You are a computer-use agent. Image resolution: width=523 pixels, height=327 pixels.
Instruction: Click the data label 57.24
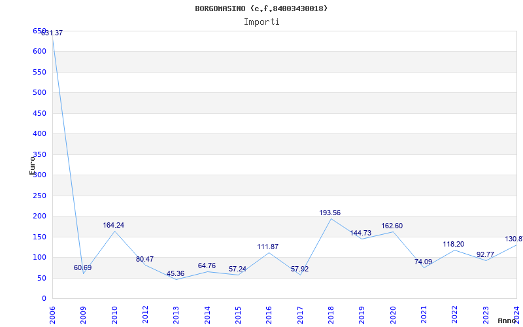coord(237,269)
